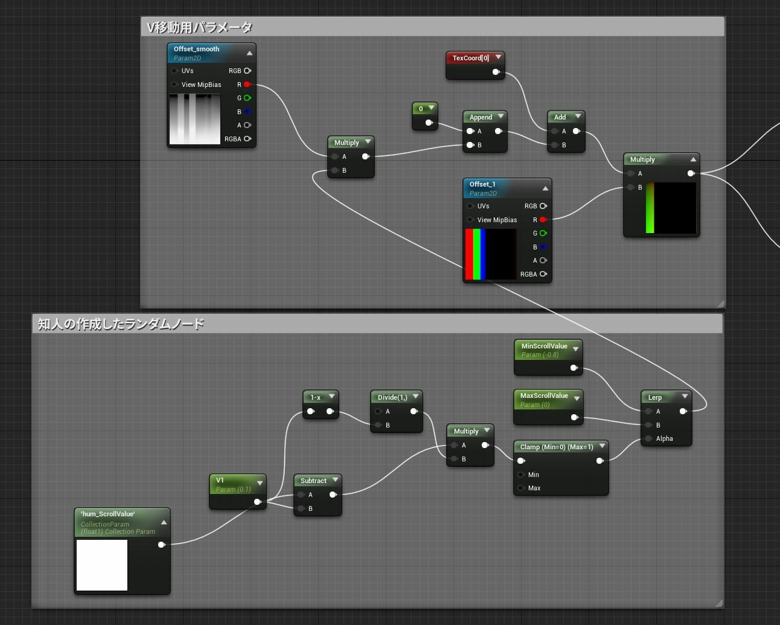
Task: Click the A input pin of the Divide node
Action: click(379, 411)
